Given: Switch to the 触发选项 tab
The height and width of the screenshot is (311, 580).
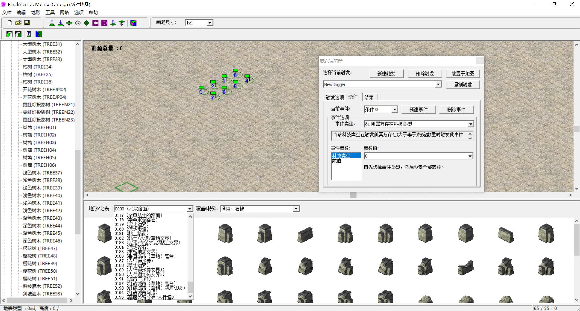Looking at the screenshot, I should [335, 97].
